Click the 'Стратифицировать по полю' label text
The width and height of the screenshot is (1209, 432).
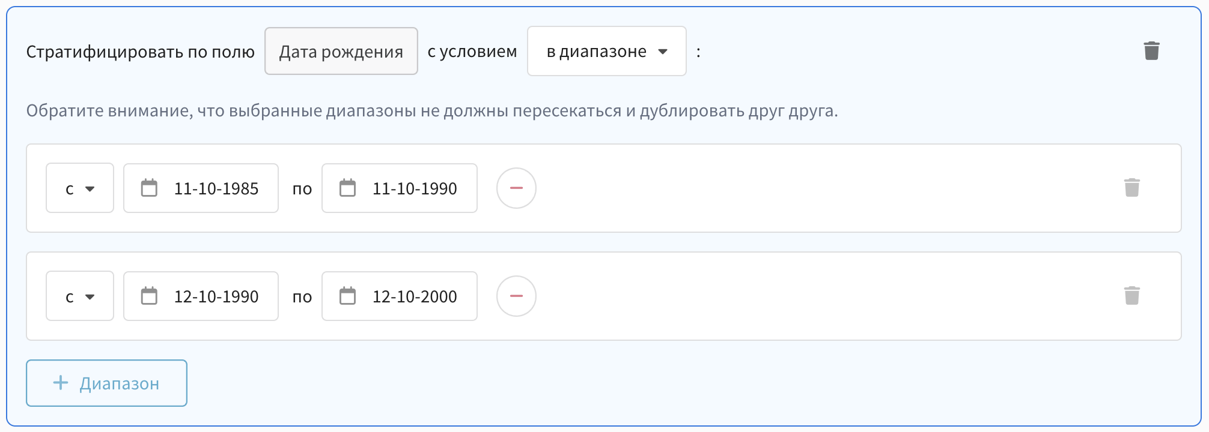[x=140, y=52]
